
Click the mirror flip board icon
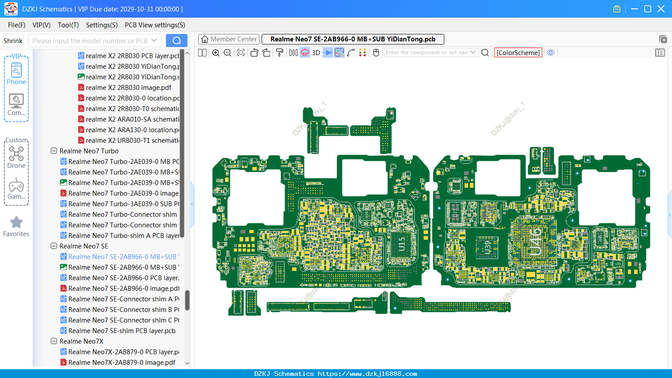[293, 52]
